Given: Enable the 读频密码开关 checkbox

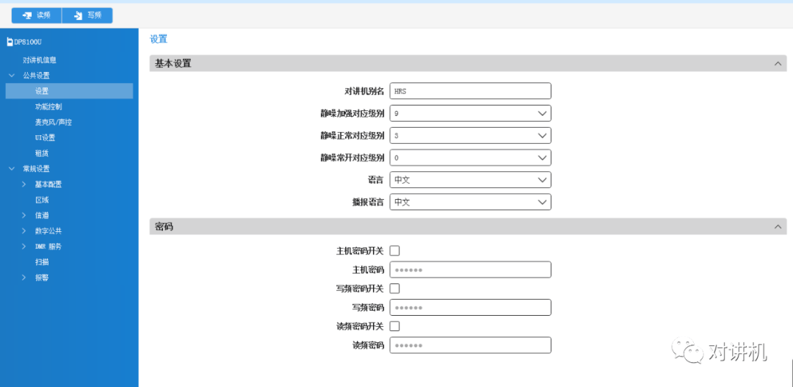Looking at the screenshot, I should 395,326.
